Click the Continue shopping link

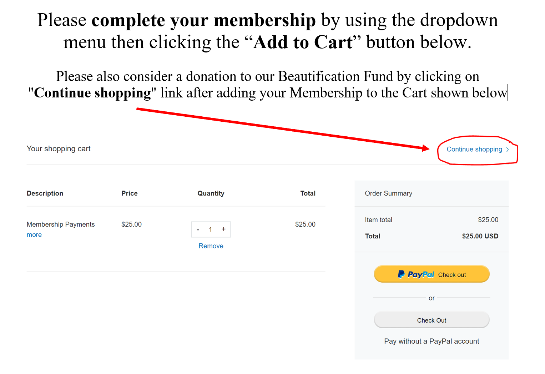pyautogui.click(x=474, y=149)
